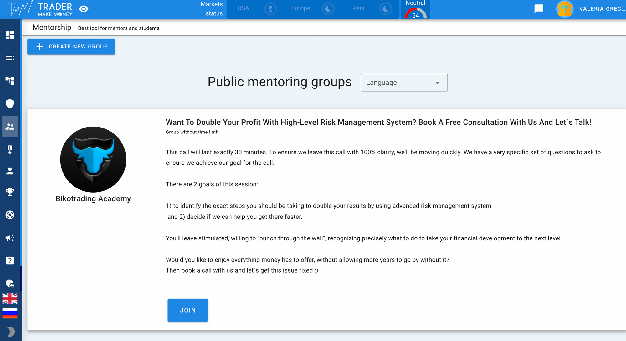Screen dimensions: 626x341
Task: Switch language with the Russian flag
Action: point(10,313)
